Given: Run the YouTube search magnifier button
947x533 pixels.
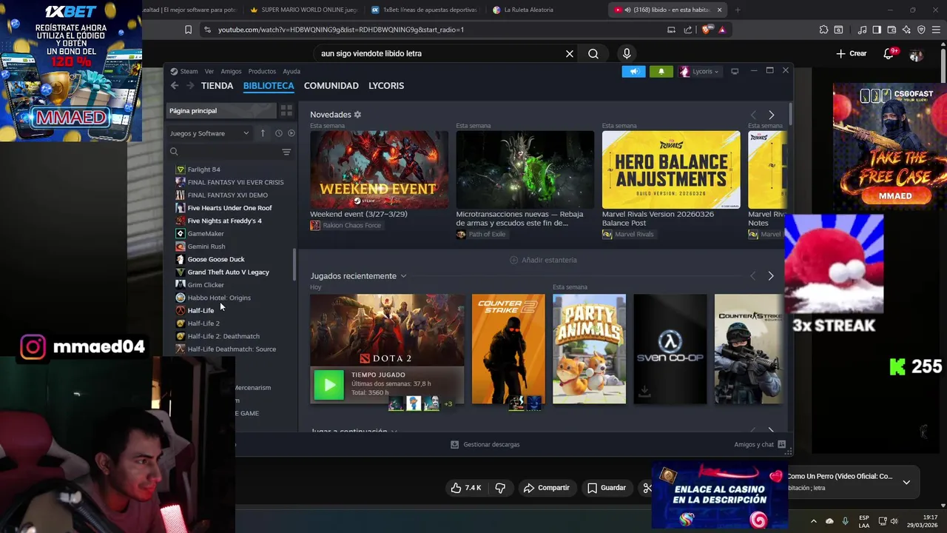Looking at the screenshot, I should pos(593,54).
